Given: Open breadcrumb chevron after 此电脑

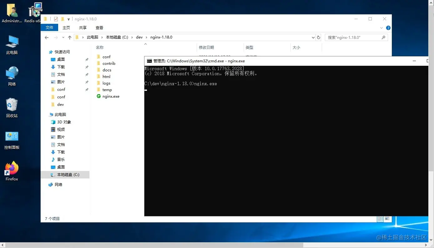Looking at the screenshot, I should click(102, 37).
